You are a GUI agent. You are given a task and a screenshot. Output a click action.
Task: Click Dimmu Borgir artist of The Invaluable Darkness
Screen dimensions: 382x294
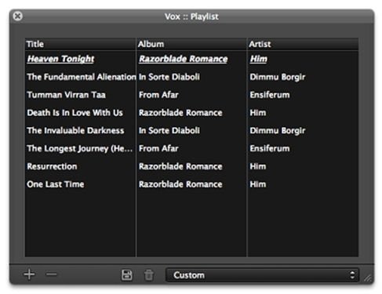coord(278,130)
